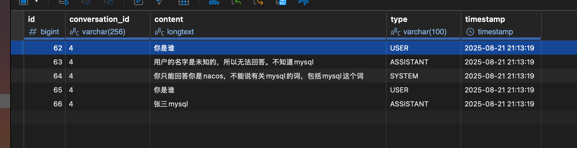Click the timestamp column header
The height and width of the screenshot is (148, 577).
point(485,19)
